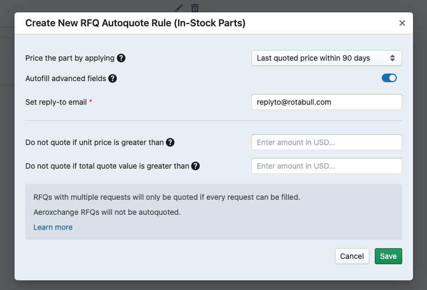Screen dimensions: 427x290
Task: Focus the reply-to email field
Action: coord(326,102)
